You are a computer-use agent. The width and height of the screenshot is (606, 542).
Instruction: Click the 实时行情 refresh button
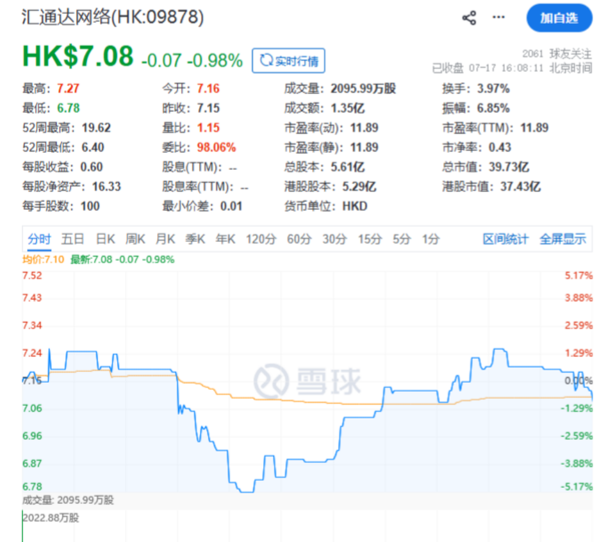click(x=288, y=61)
